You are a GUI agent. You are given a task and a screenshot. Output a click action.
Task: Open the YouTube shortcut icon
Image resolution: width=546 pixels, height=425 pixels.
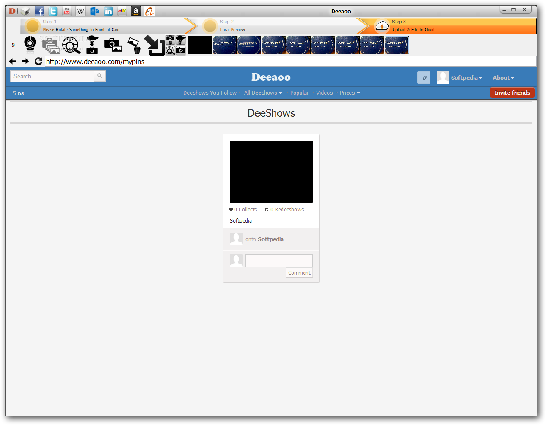(x=67, y=11)
